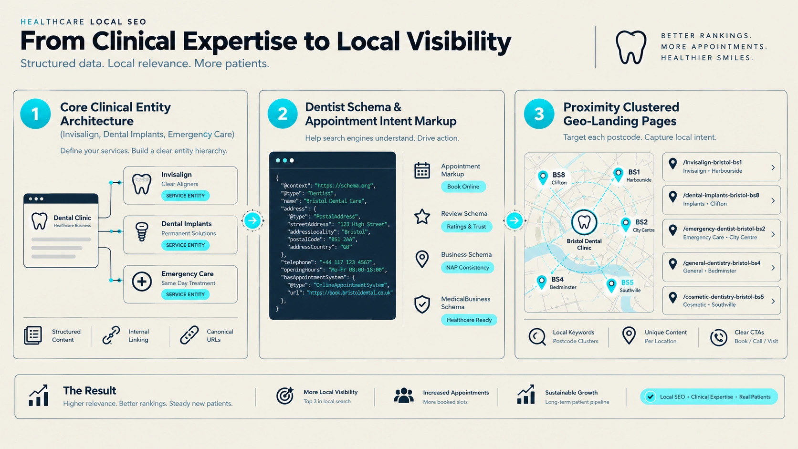The height and width of the screenshot is (449, 798).
Task: Click the Ratings & Trust button
Action: (466, 227)
